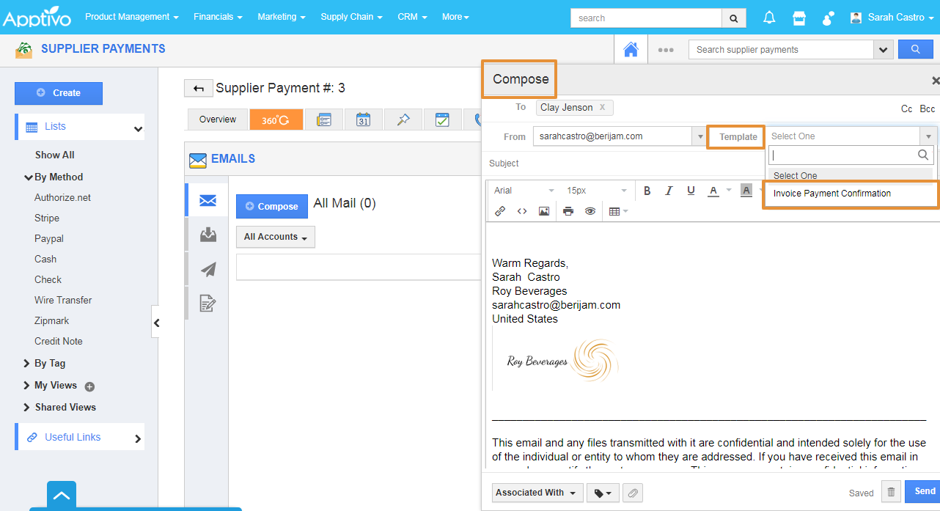Toggle Underline formatting

[691, 191]
